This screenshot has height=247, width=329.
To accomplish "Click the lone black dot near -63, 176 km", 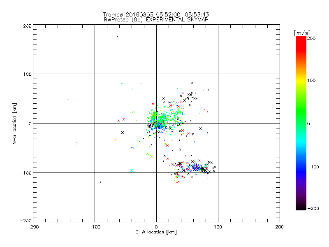I will point(118,36).
